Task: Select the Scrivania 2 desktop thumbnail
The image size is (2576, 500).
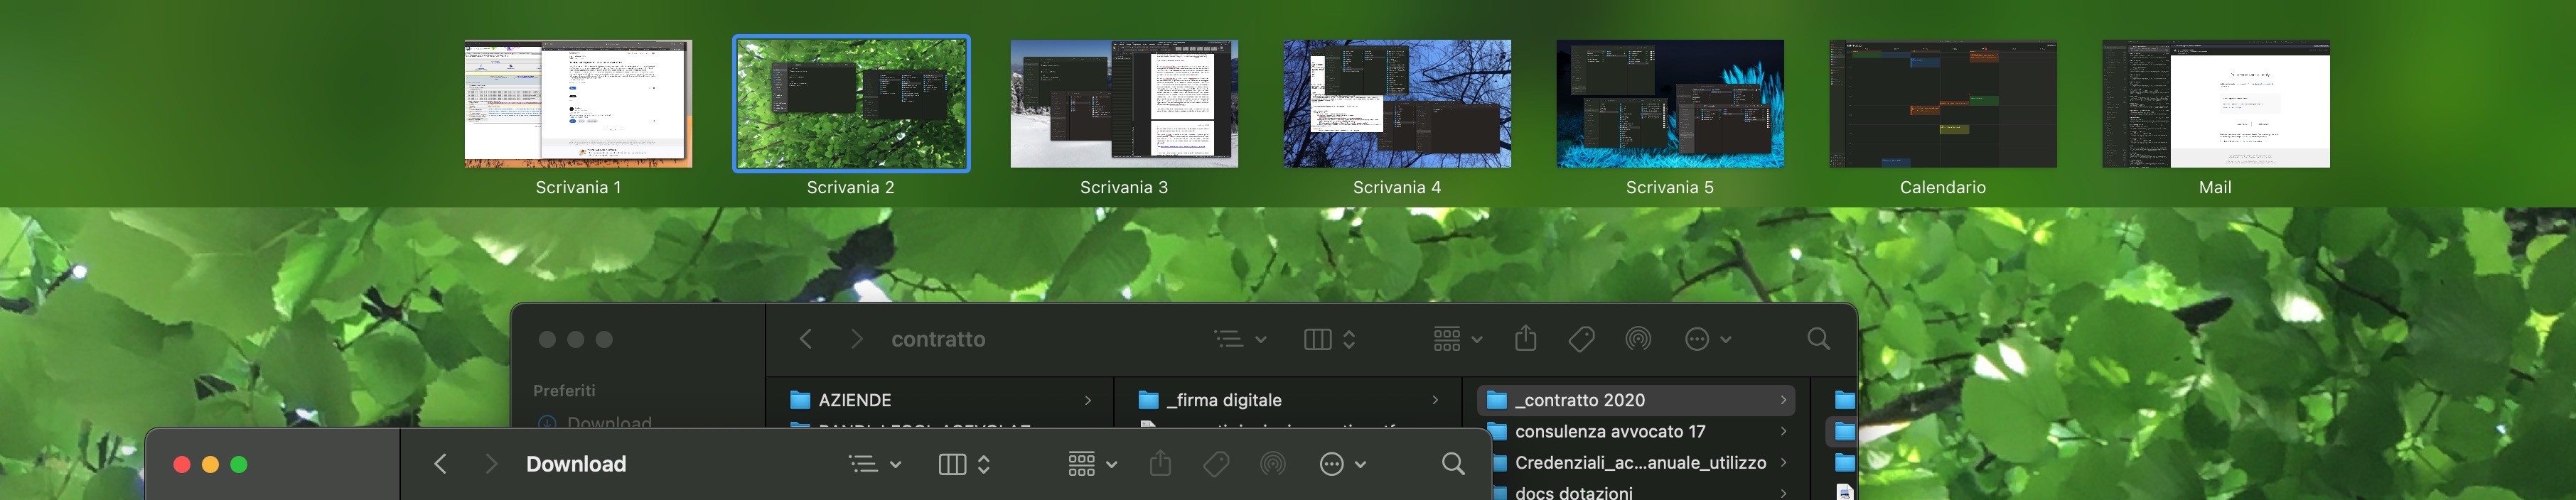Action: coord(851,104)
